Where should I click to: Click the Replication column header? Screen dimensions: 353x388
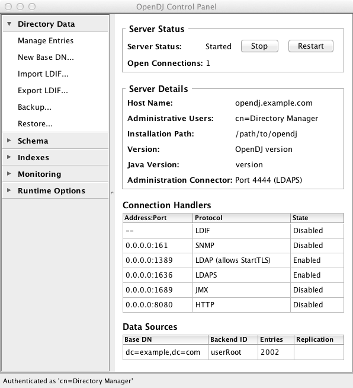click(319, 339)
